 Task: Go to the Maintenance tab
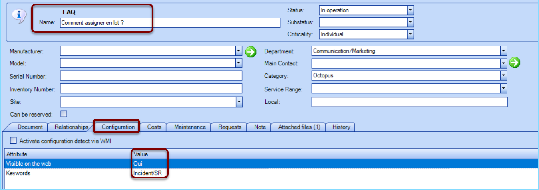coord(190,127)
